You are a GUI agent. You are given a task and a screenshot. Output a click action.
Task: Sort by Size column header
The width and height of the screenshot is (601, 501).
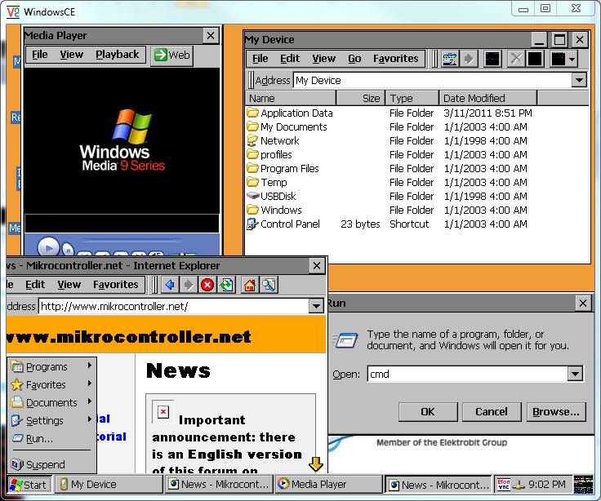(x=360, y=99)
